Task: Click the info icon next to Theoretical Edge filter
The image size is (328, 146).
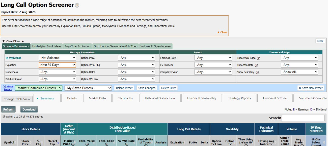Action: [259, 58]
